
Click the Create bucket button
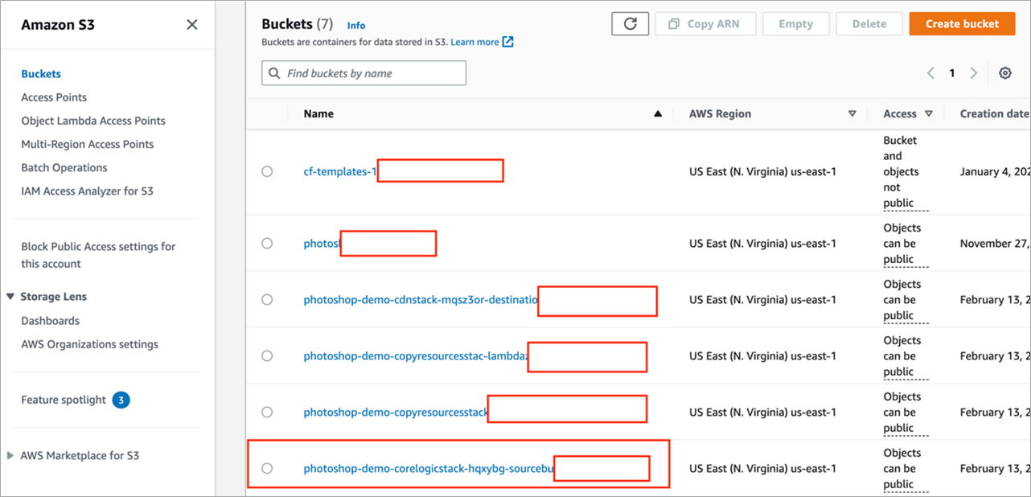tap(962, 24)
